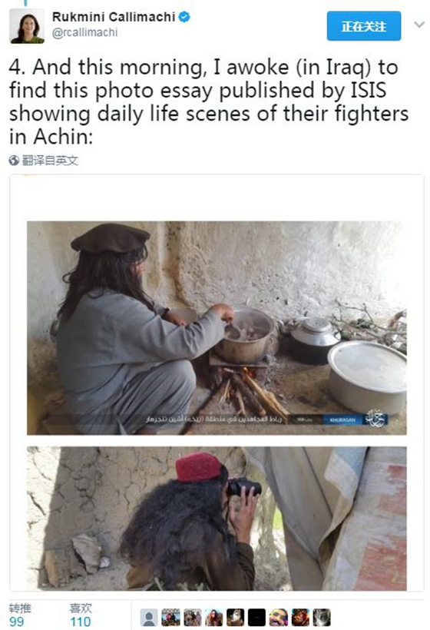
Task: Open the Rukmini Callimachi display name link
Action: pos(114,17)
